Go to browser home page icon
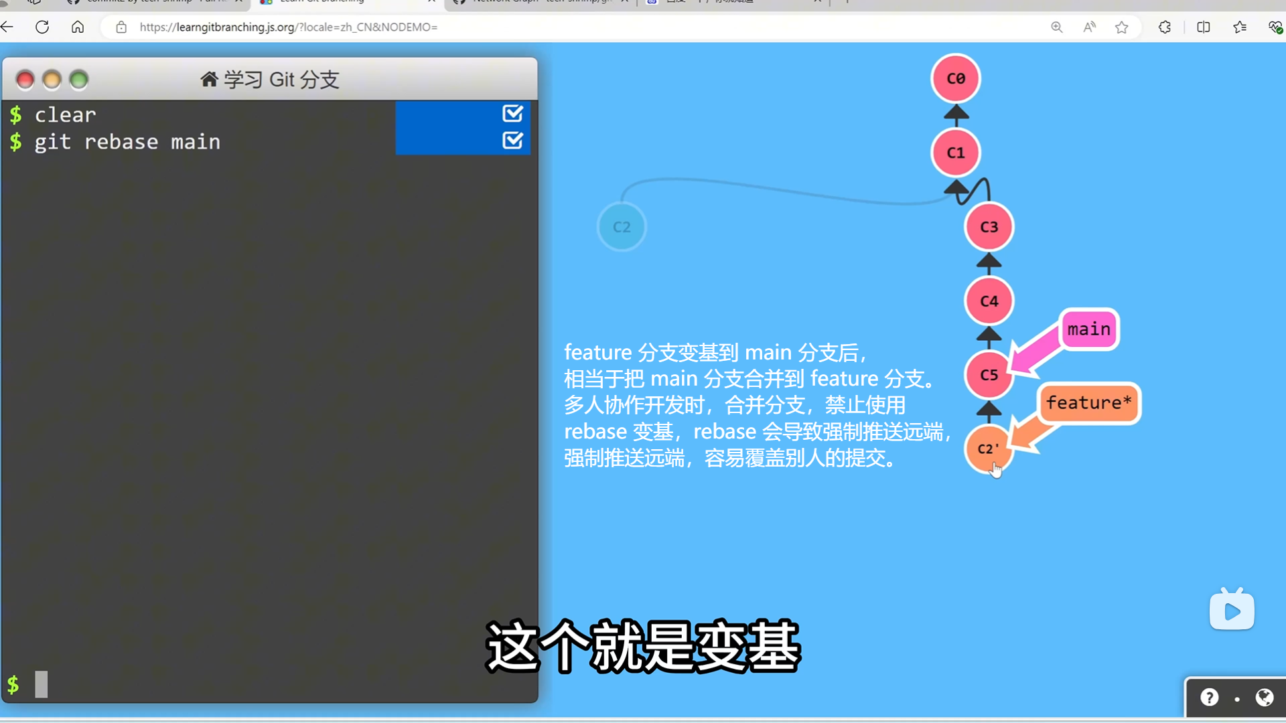This screenshot has height=723, width=1286. tap(78, 27)
